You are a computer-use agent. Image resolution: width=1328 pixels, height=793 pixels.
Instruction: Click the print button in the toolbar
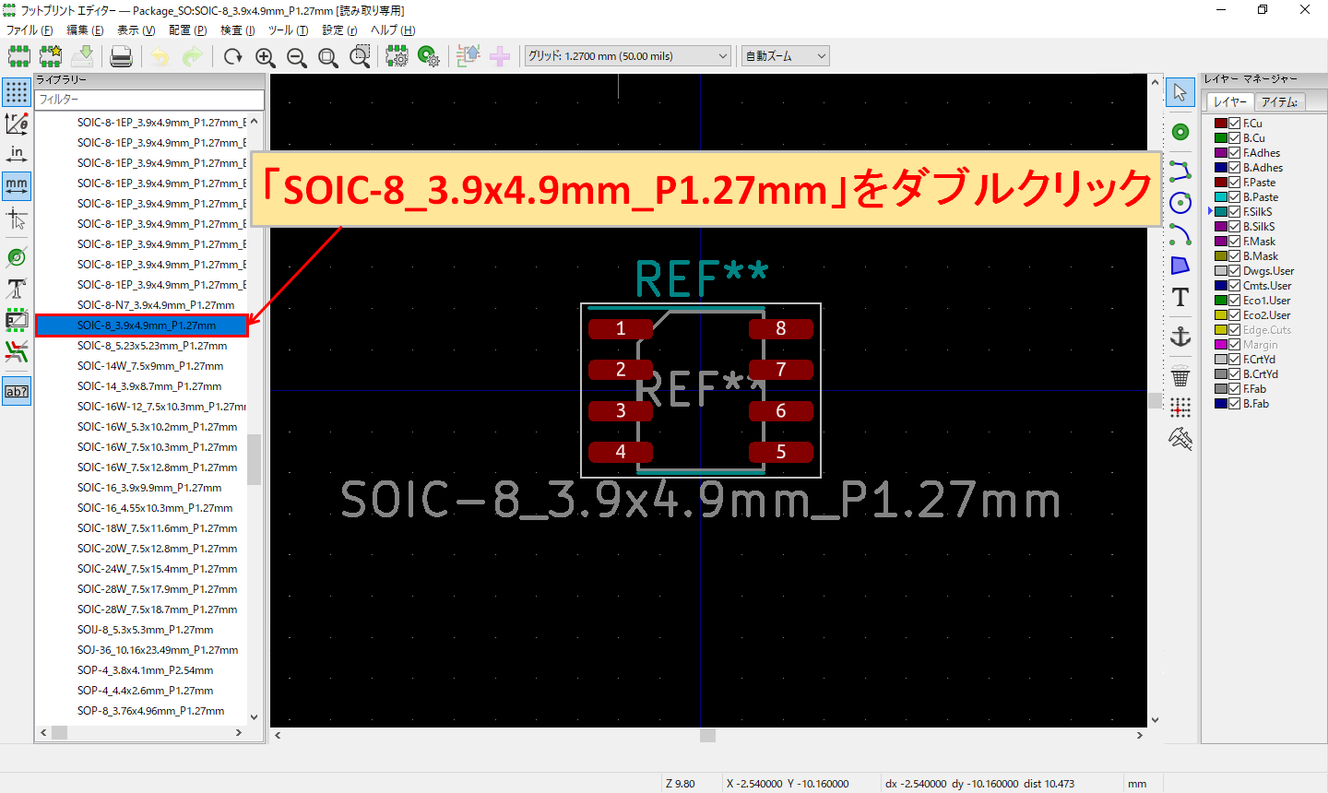click(120, 55)
